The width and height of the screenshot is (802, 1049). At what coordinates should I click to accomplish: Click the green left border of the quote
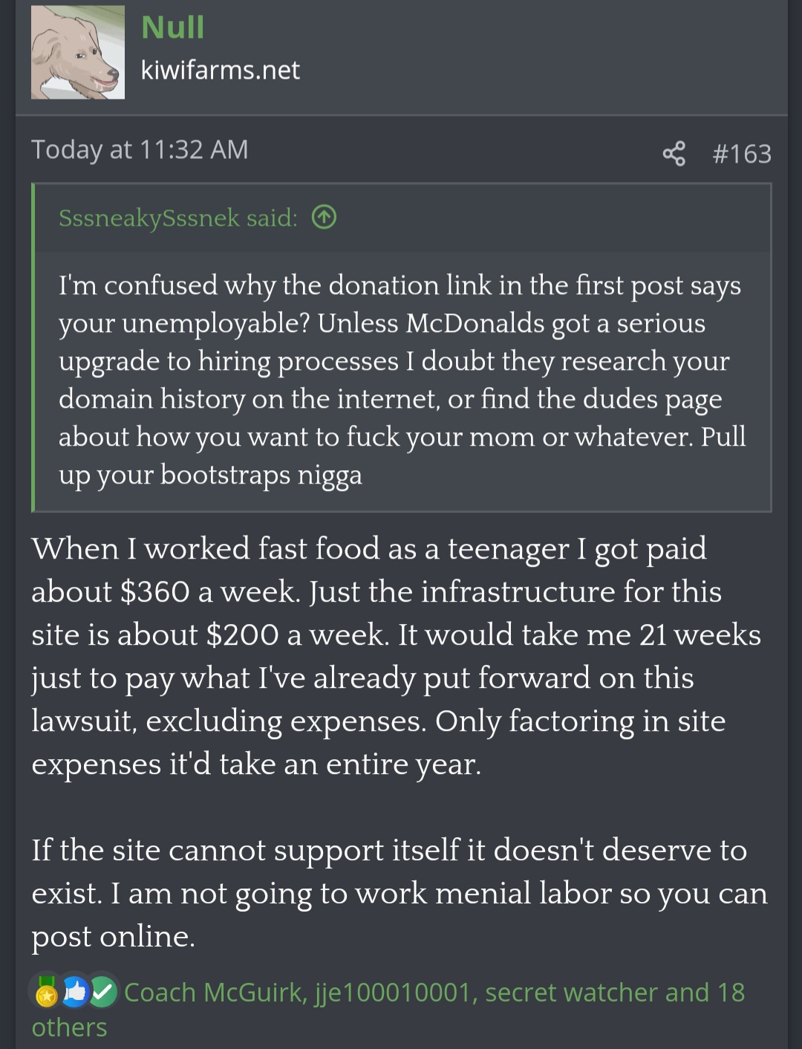33,348
